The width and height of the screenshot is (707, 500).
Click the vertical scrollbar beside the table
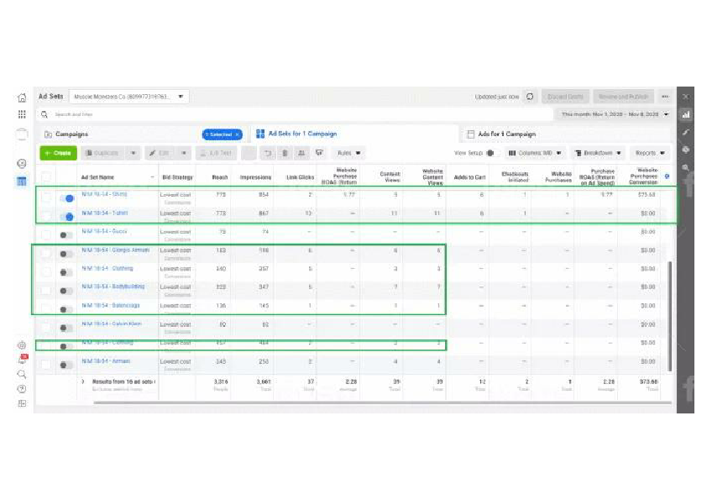pos(669,316)
